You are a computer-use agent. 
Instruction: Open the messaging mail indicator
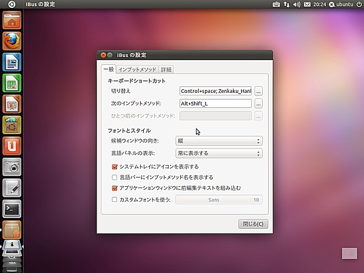tap(307, 4)
